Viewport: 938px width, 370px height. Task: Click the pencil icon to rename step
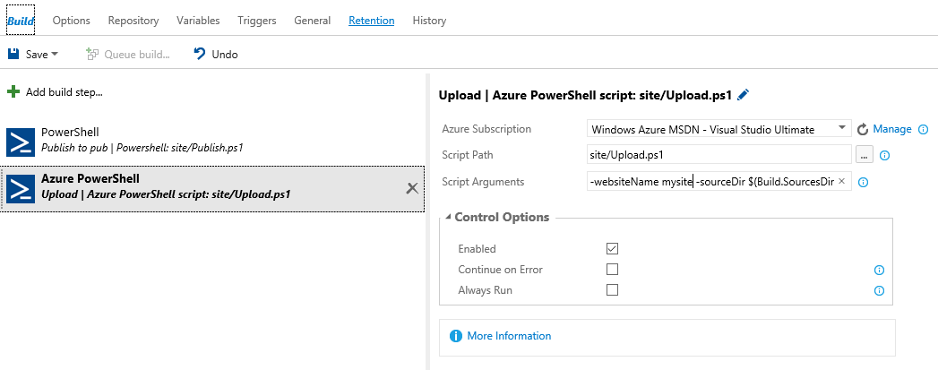point(743,94)
